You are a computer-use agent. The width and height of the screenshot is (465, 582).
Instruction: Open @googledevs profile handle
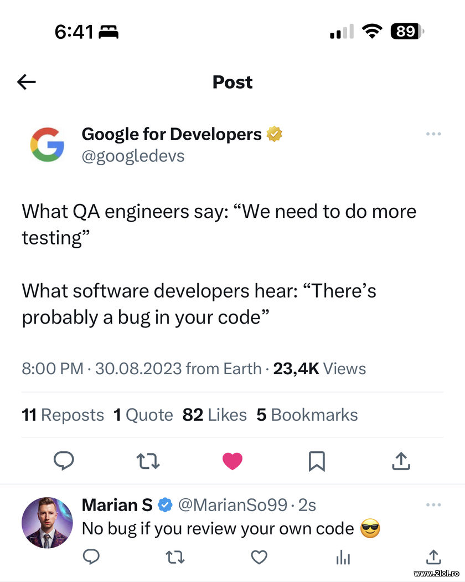(133, 156)
